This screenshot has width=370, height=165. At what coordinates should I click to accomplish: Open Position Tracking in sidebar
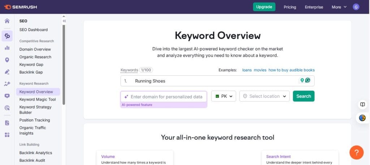[x=35, y=120]
